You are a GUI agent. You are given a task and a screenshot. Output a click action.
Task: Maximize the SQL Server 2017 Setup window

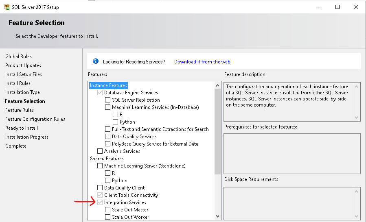point(338,7)
